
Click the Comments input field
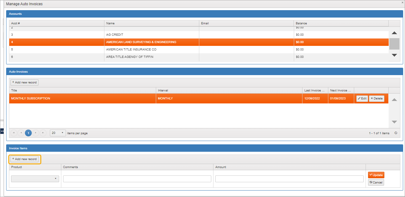[137, 179]
